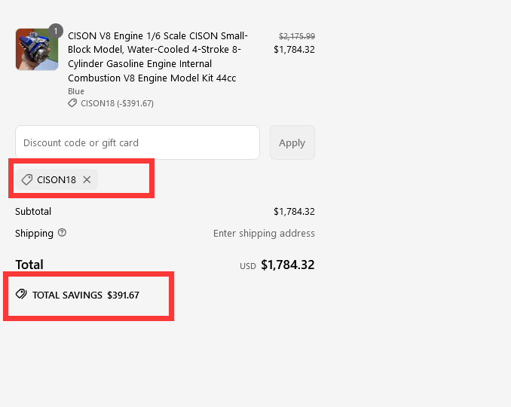Click the quantity badge on the product image
The image size is (511, 407).
pos(55,31)
